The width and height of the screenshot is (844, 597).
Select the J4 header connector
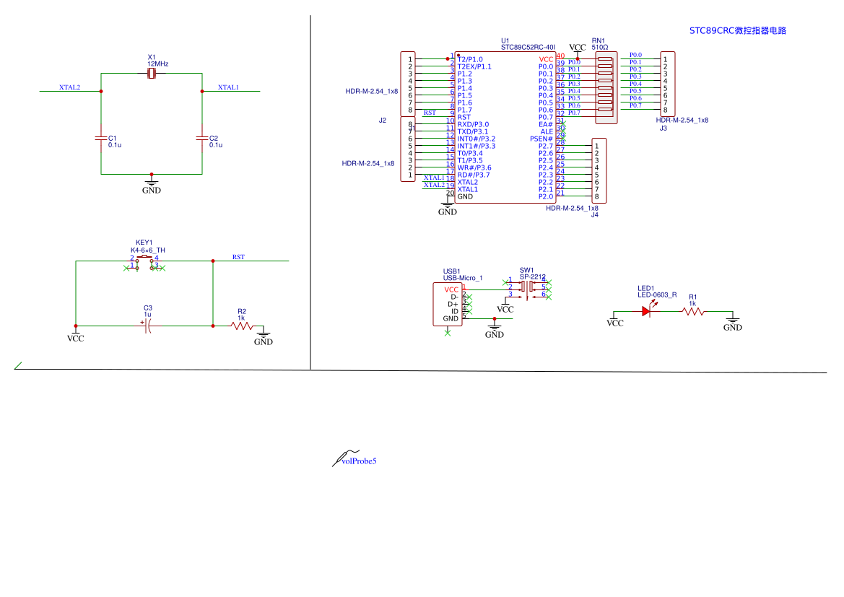(599, 170)
